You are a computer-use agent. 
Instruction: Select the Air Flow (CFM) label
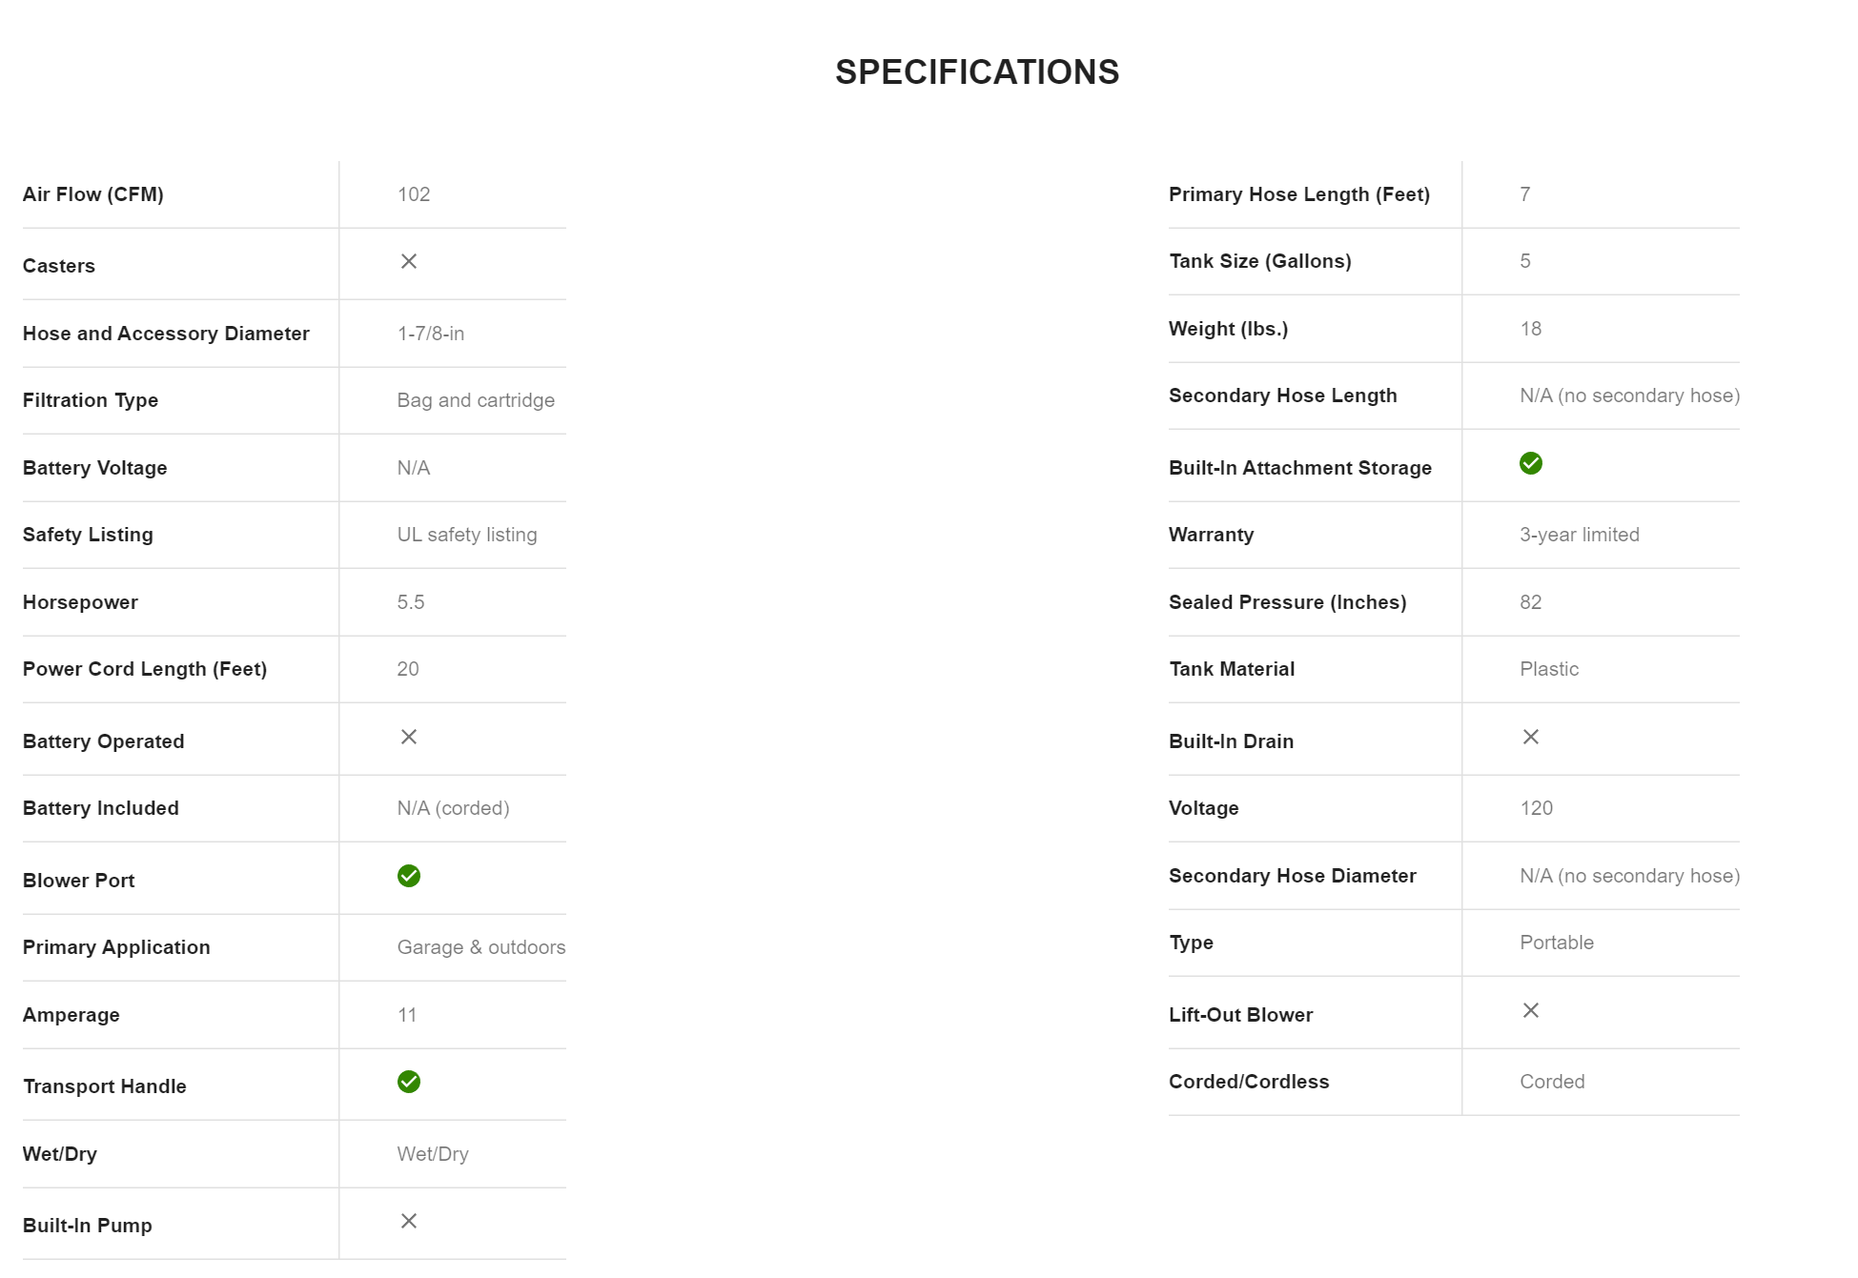[93, 194]
